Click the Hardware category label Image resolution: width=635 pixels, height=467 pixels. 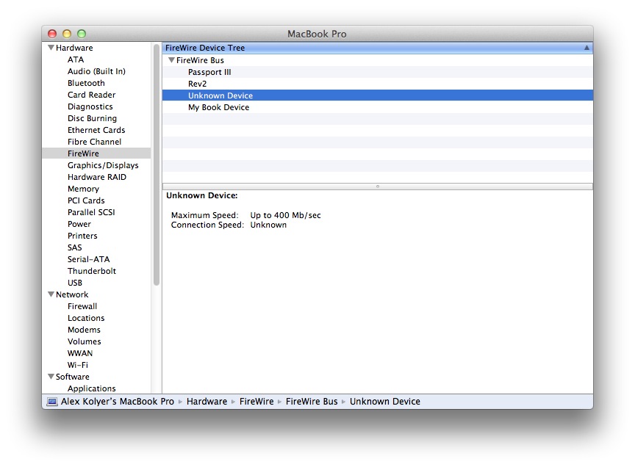coord(74,48)
